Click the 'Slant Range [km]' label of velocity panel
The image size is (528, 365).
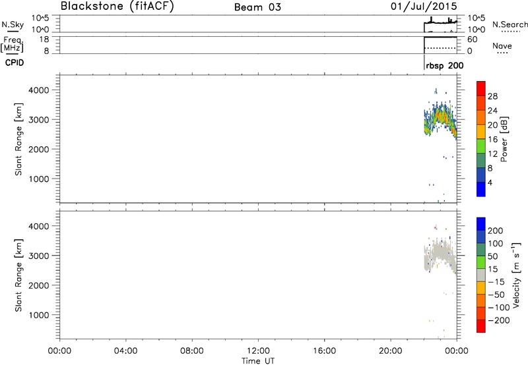18,275
